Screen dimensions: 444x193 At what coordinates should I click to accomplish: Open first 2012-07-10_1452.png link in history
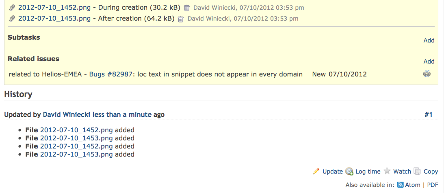point(76,130)
